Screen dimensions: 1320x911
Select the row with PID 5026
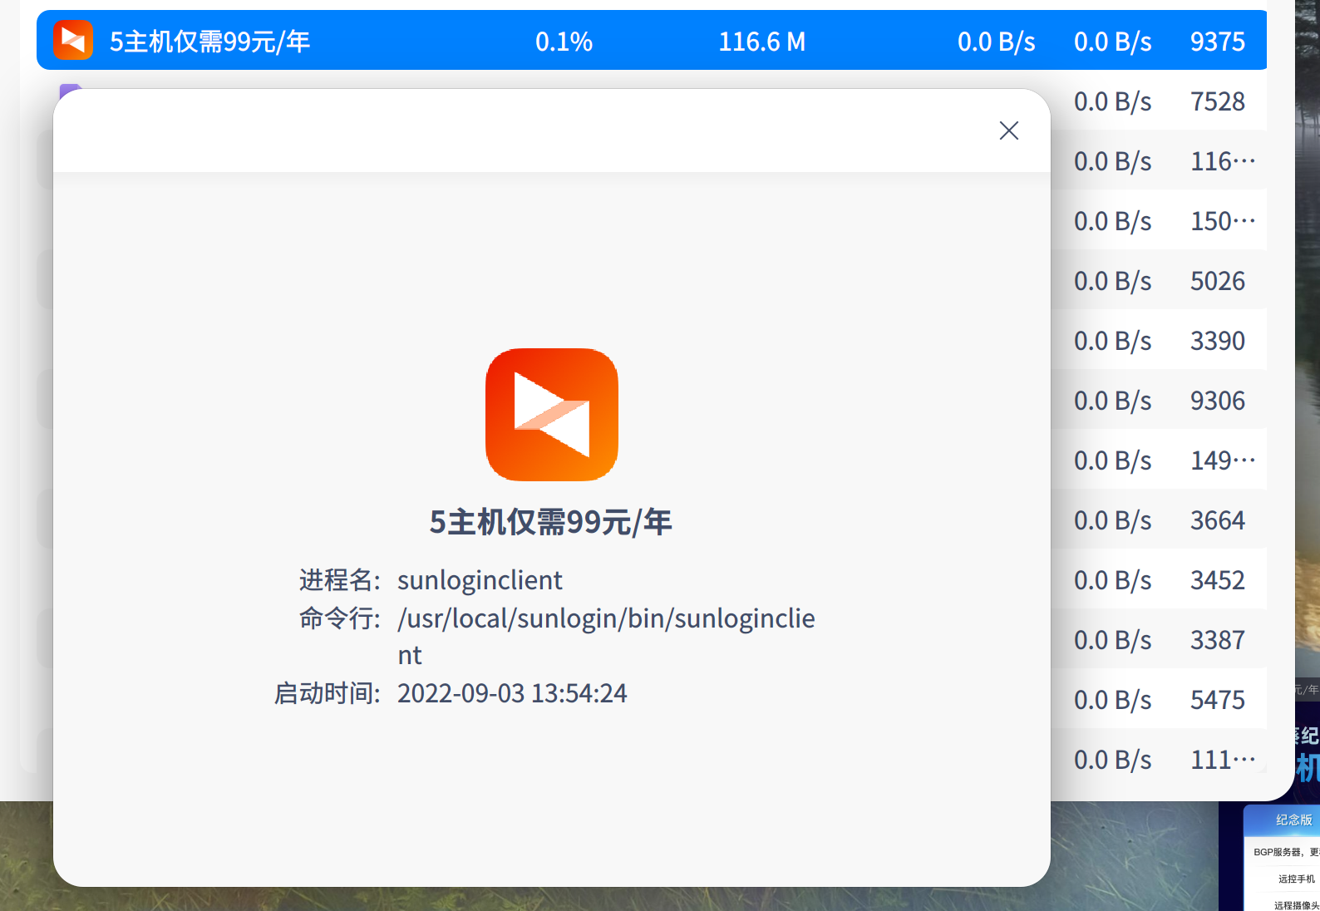(x=1159, y=280)
